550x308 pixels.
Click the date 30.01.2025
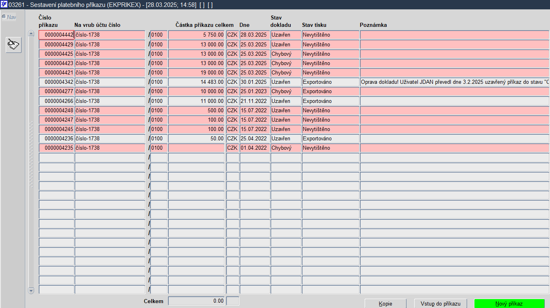(254, 82)
